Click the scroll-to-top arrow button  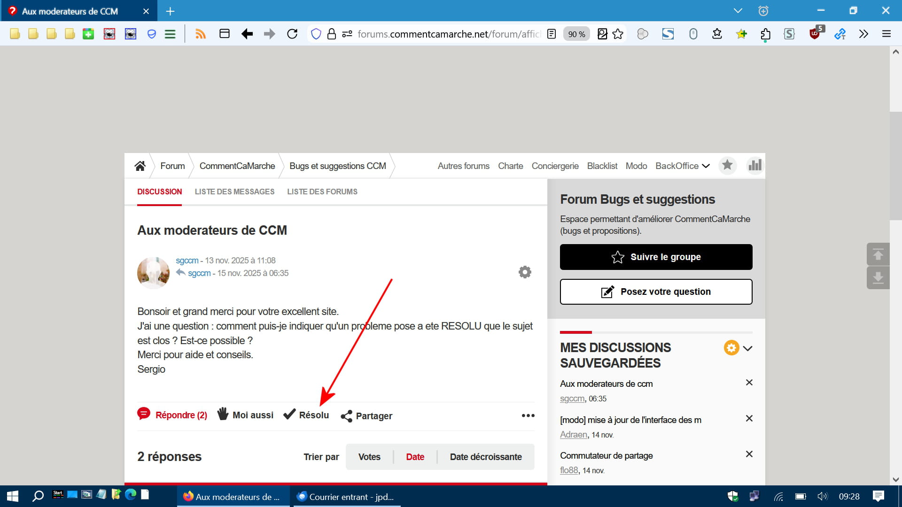878,255
